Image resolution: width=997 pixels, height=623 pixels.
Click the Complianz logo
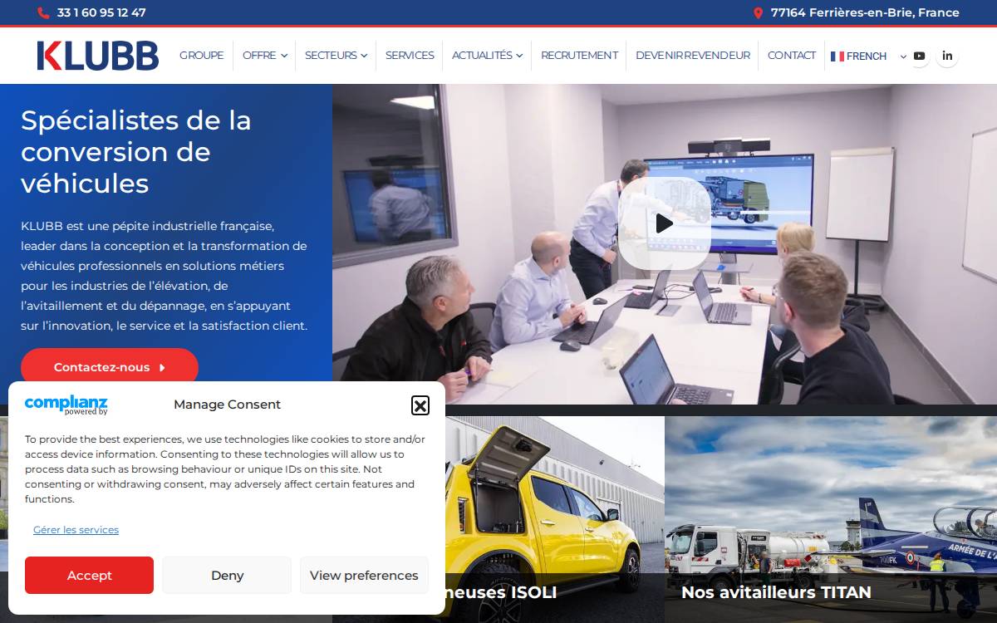66,405
